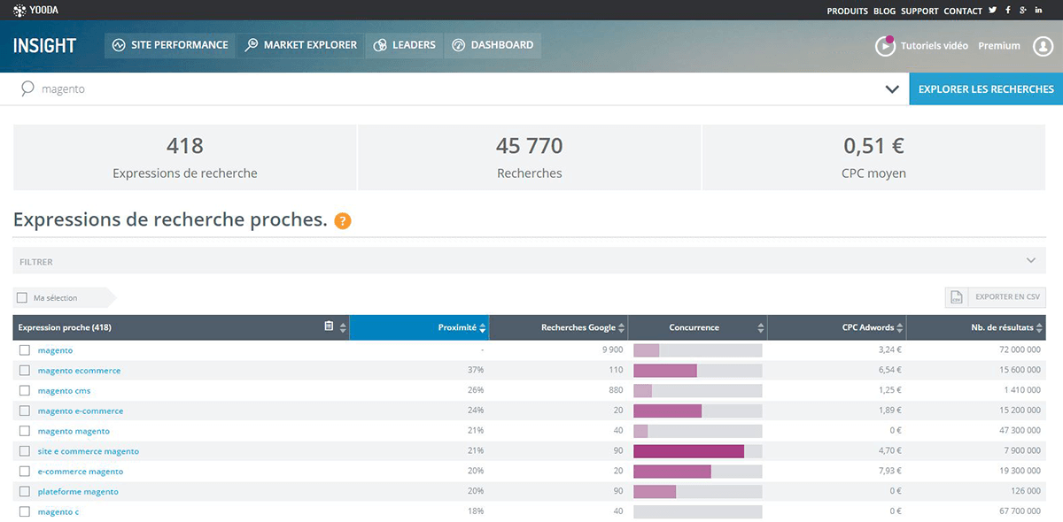Viewport: 1063px width, 522px height.
Task: Open the PRODUITS menu item
Action: (x=847, y=12)
